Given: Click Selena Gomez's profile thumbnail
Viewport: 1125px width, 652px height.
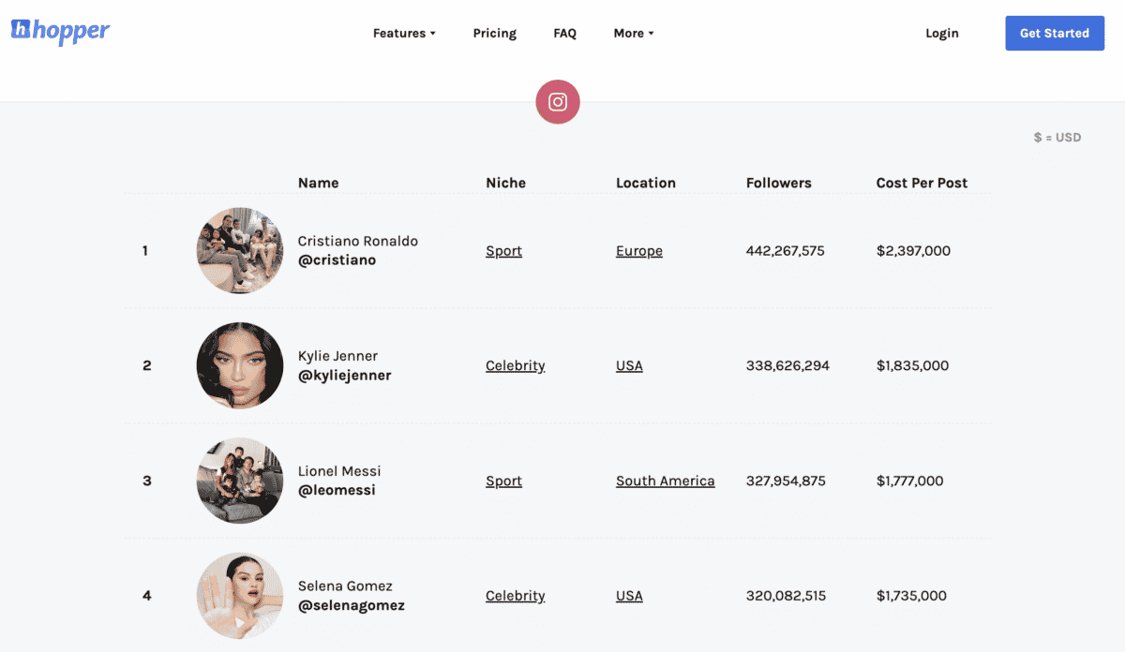Looking at the screenshot, I should pos(240,596).
